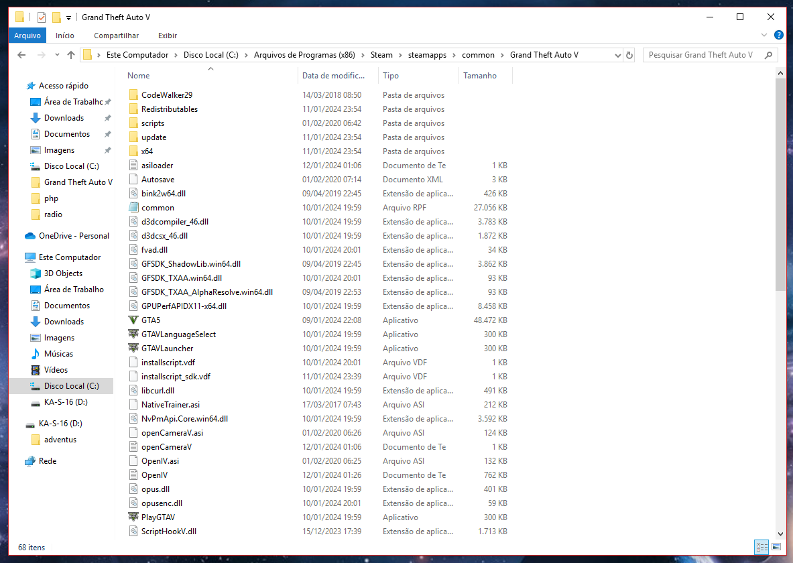Click the GTA5 application icon
793x563 pixels.
(x=133, y=320)
